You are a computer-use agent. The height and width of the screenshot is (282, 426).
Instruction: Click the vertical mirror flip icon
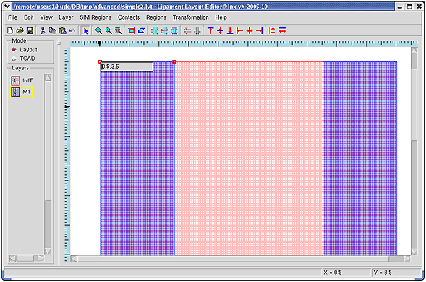[197, 30]
